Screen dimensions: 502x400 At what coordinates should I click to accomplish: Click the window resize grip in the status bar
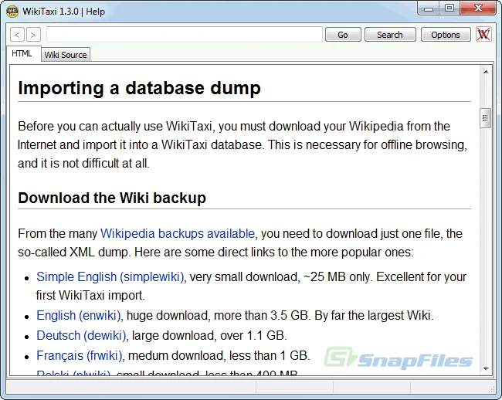click(491, 388)
